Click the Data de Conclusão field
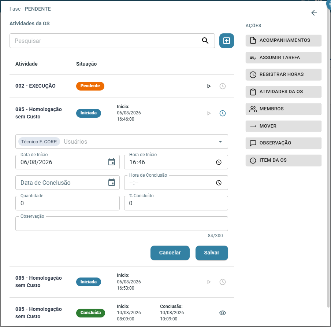The image size is (331, 327). [x=67, y=183]
